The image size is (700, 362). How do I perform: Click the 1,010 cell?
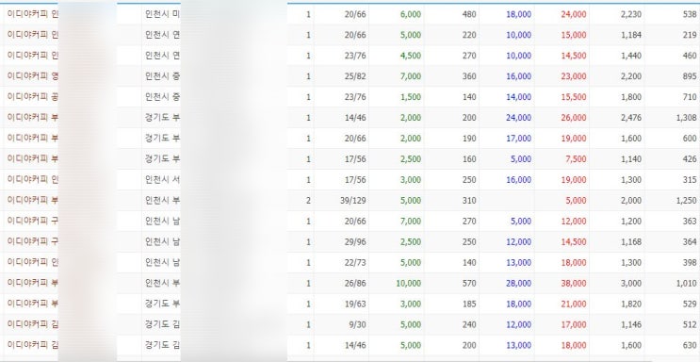point(687,284)
